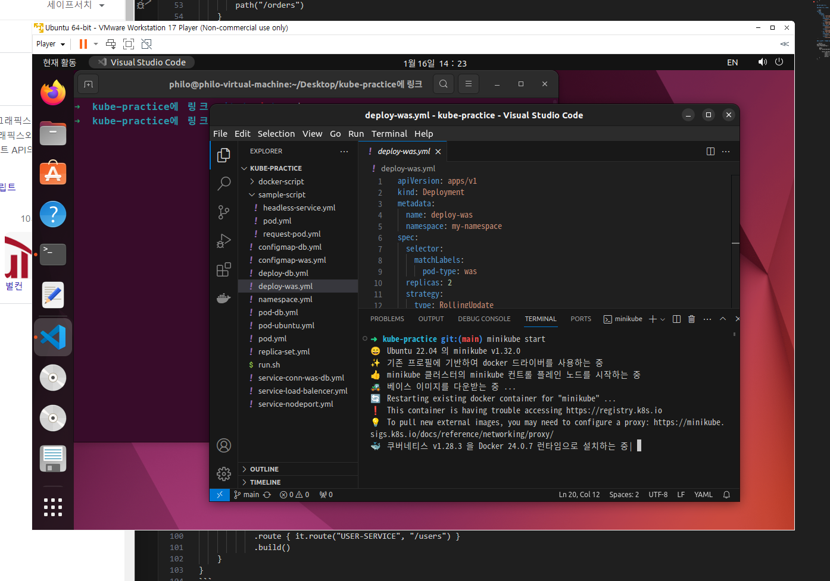
Task: Add a new terminal
Action: pos(653,319)
